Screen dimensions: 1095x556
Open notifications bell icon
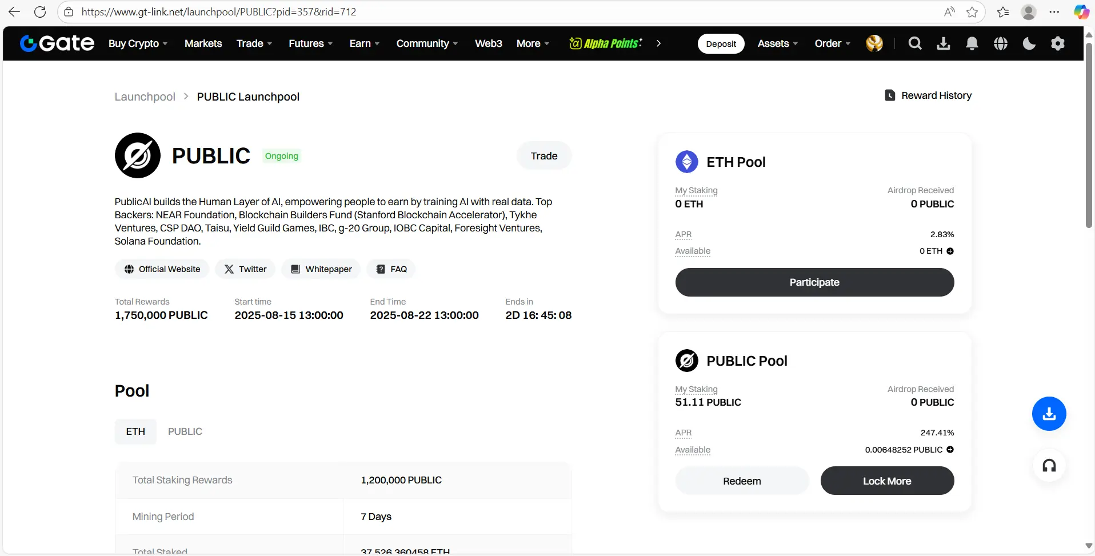[972, 43]
